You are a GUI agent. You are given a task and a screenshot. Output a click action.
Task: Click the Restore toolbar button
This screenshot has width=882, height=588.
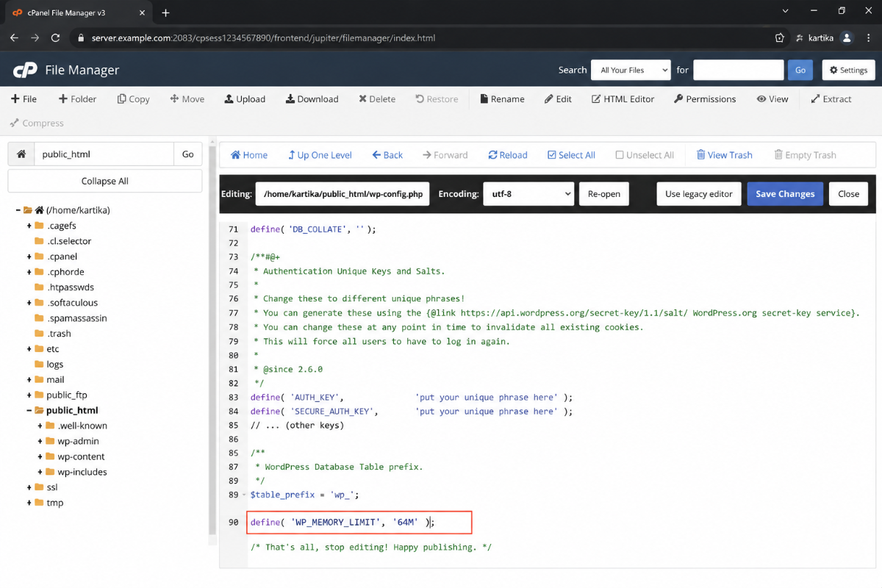click(x=437, y=99)
